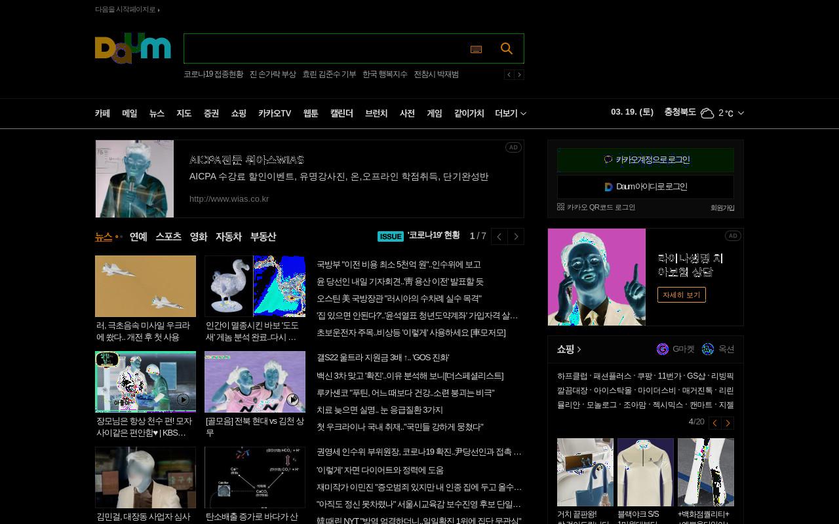839x524 pixels.
Task: Go to next shopping page arrow
Action: pyautogui.click(x=728, y=423)
